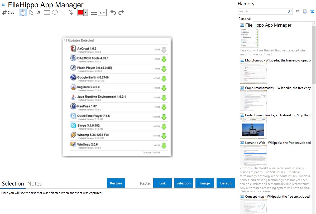Open the Graph (mathematics) snapshot thumbnail
Image resolution: width=316 pixels, height=214 pixels.
click(x=253, y=101)
